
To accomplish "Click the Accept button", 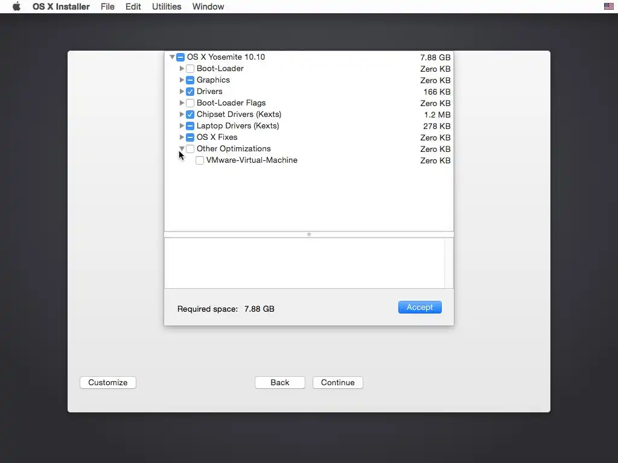I will pos(420,307).
